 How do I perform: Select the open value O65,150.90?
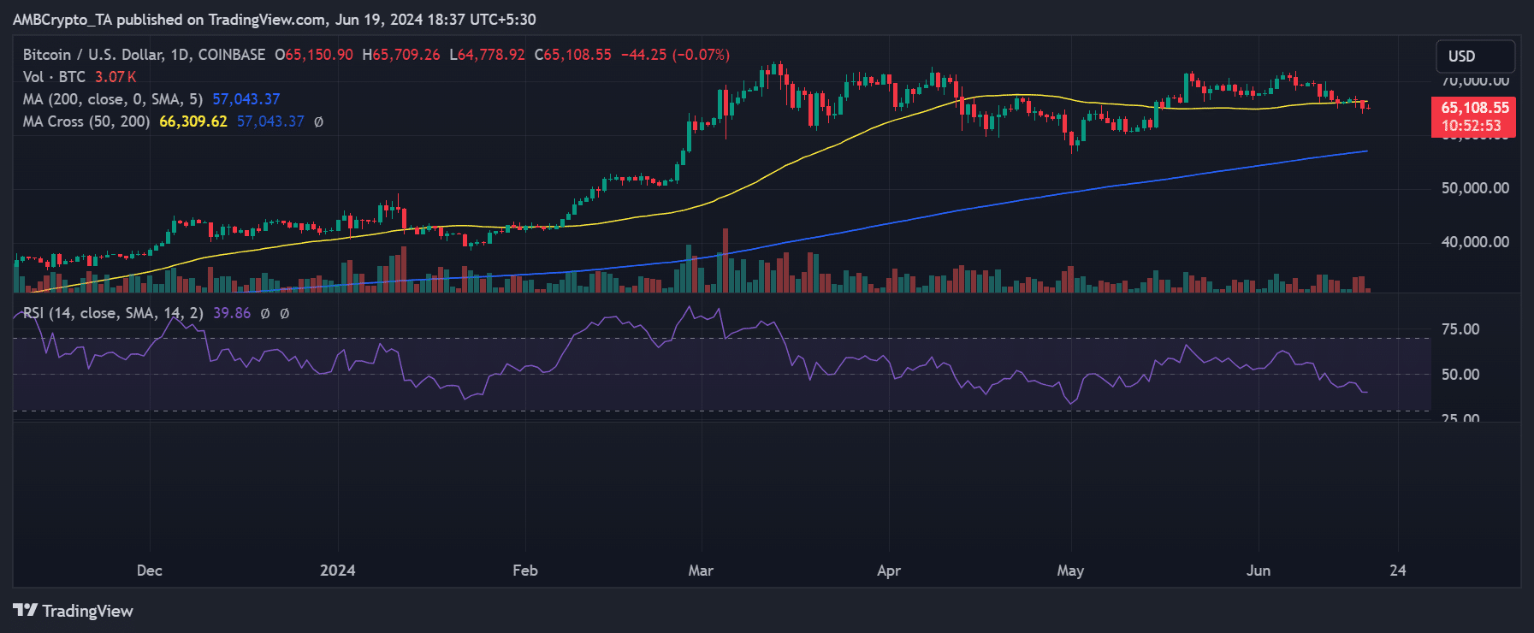313,55
